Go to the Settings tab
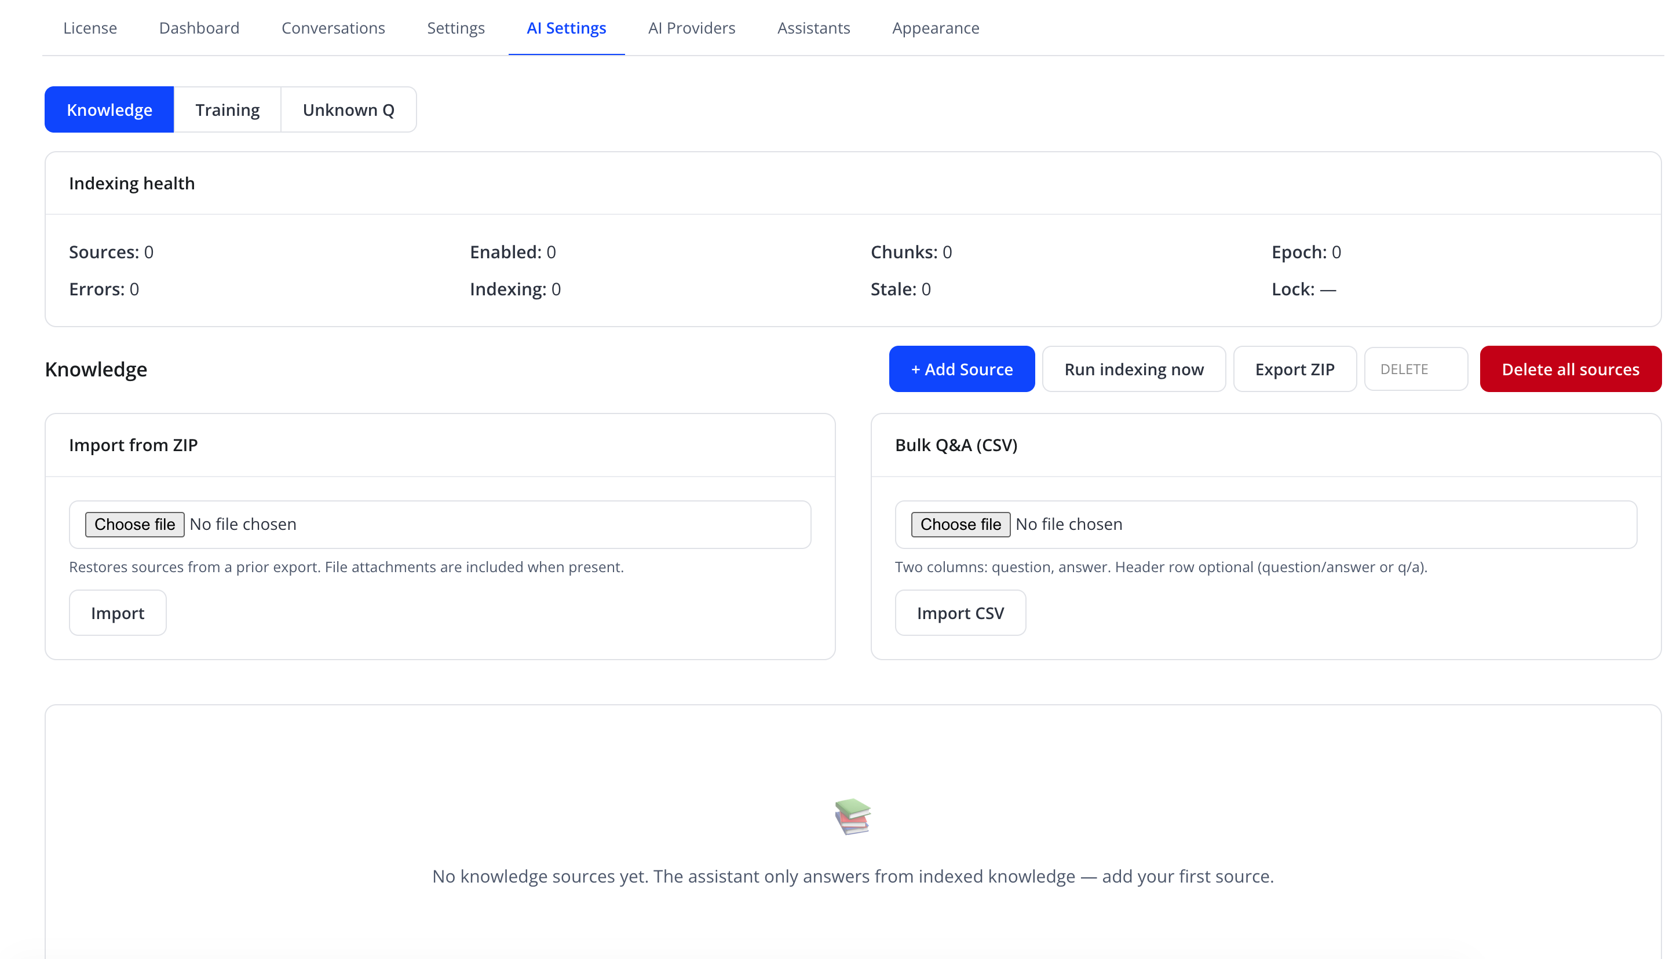Image resolution: width=1680 pixels, height=959 pixels. click(455, 28)
